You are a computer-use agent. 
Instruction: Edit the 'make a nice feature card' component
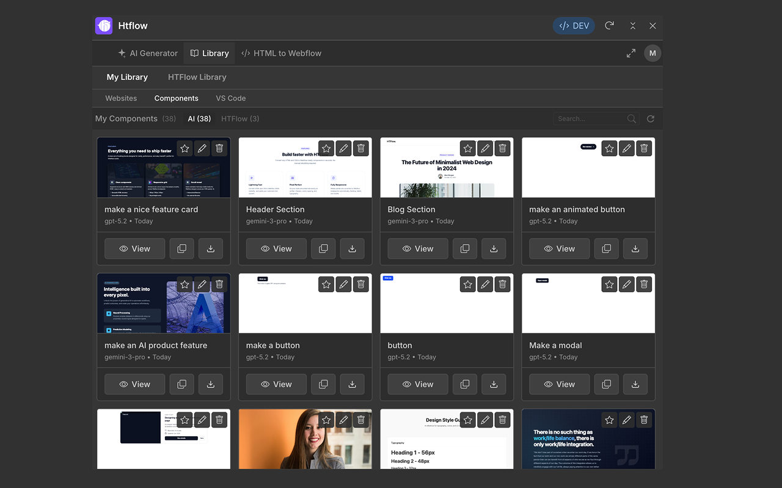[x=202, y=148]
